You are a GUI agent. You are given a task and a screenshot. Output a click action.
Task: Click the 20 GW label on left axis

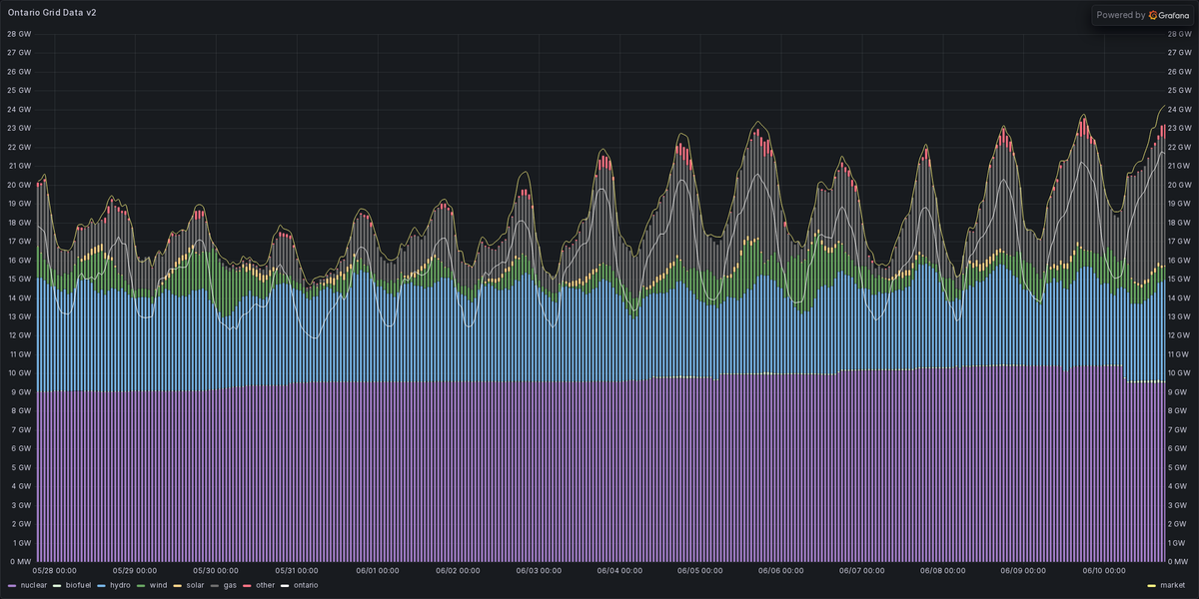(19, 185)
